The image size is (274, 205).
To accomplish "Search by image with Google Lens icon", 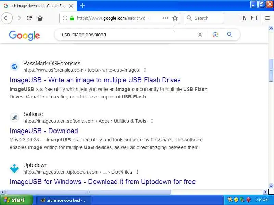I will pos(215,35).
